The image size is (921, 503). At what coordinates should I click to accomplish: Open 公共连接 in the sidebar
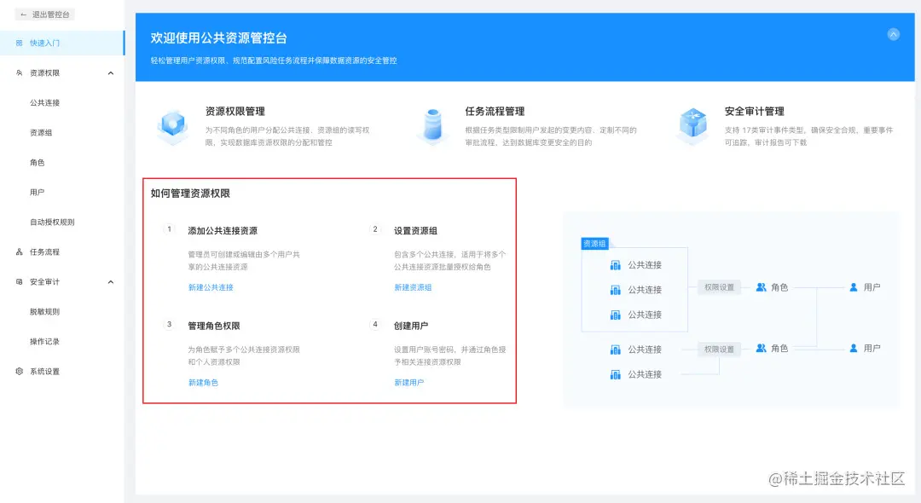tap(44, 102)
